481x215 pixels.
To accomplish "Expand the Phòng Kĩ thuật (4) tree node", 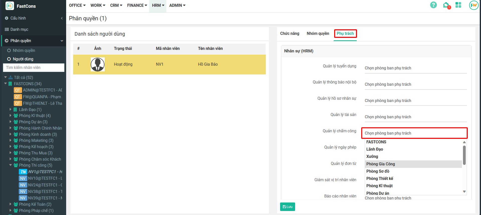I will (11, 116).
